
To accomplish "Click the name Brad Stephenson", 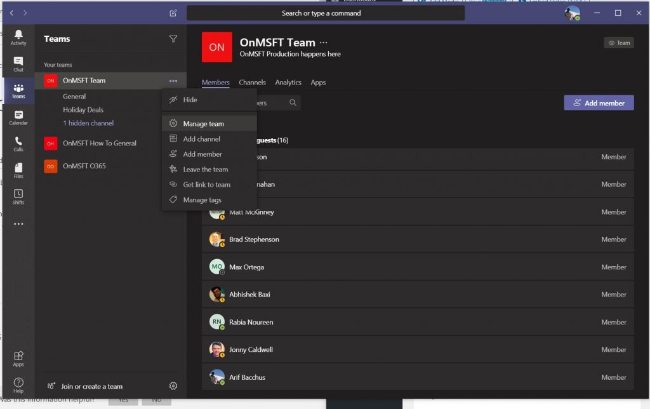I will pyautogui.click(x=254, y=239).
